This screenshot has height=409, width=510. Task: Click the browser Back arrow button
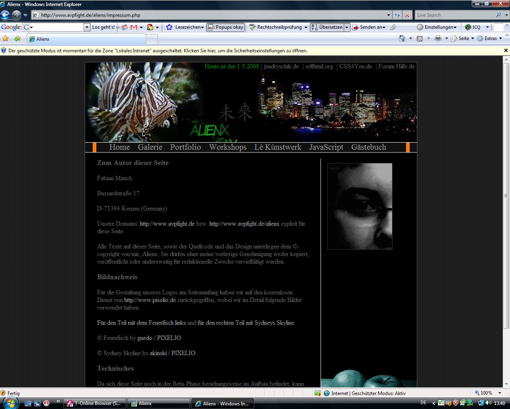pyautogui.click(x=5, y=15)
